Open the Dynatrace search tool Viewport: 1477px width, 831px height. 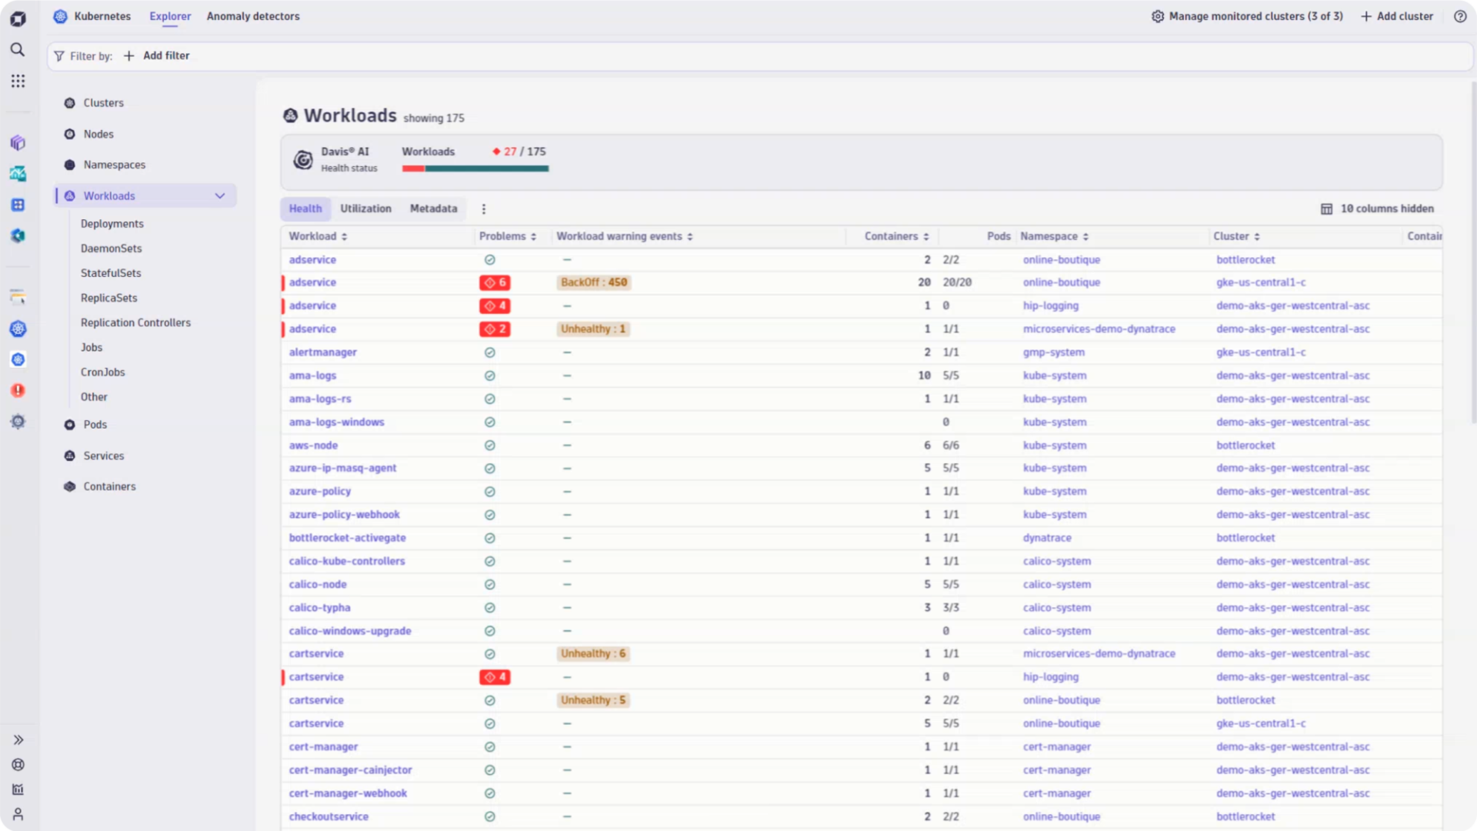coord(18,49)
